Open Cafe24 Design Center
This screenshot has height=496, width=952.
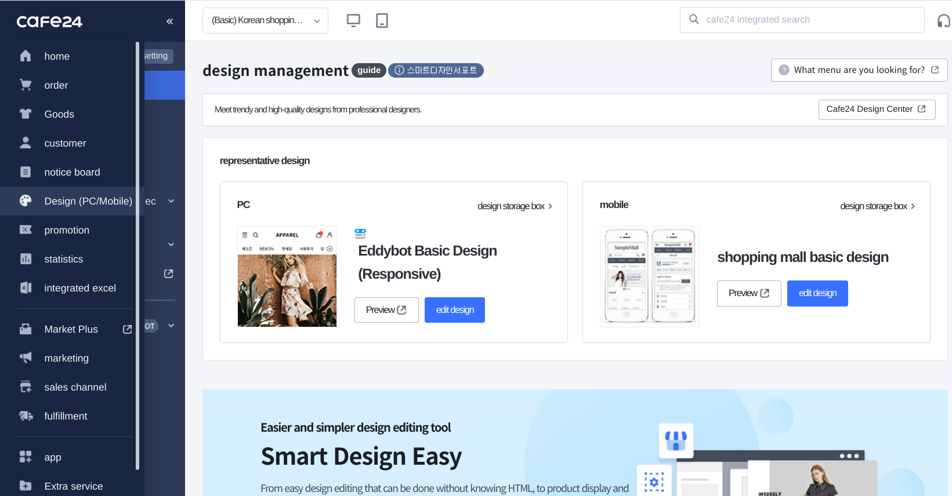coord(877,110)
